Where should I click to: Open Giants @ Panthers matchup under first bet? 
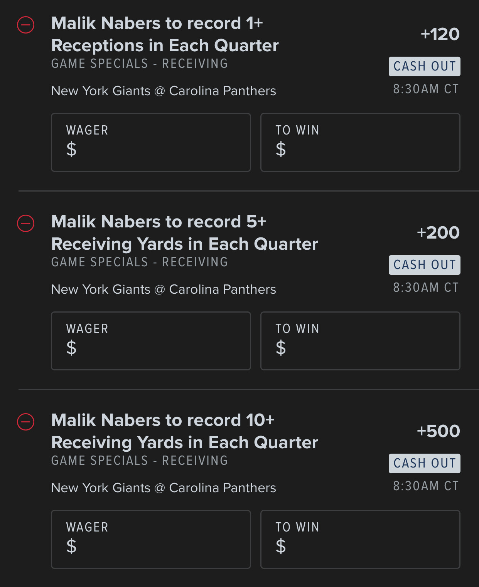point(164,91)
